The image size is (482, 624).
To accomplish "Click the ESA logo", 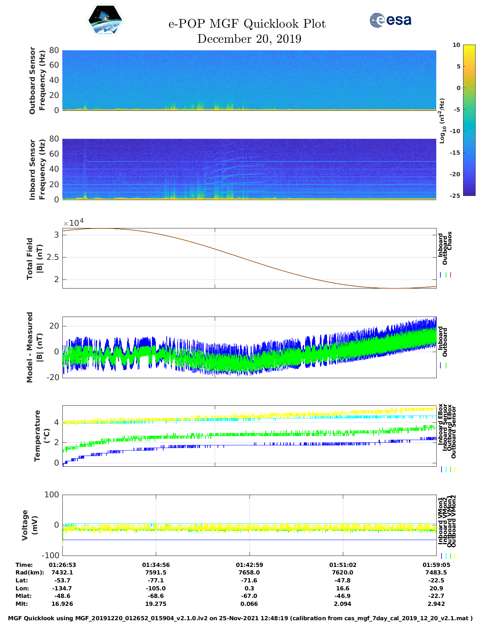I will click(390, 20).
